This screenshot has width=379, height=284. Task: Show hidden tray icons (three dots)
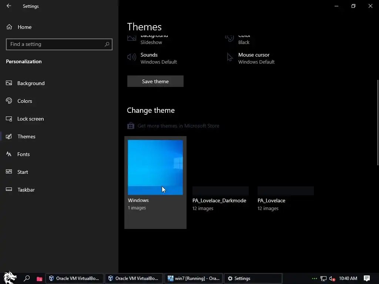click(x=315, y=278)
